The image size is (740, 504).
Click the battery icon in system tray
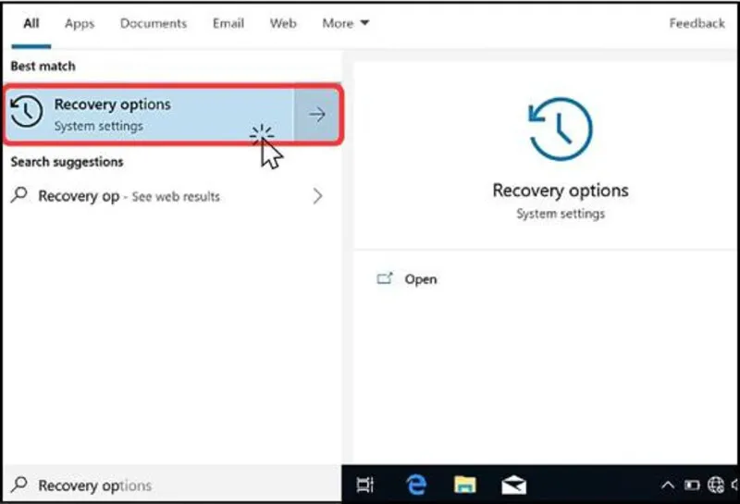[692, 486]
